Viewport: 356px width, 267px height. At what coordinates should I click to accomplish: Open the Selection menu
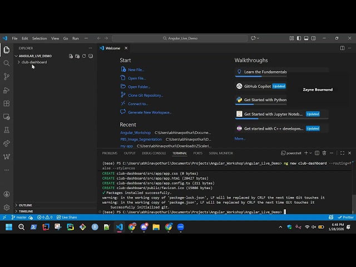39,38
